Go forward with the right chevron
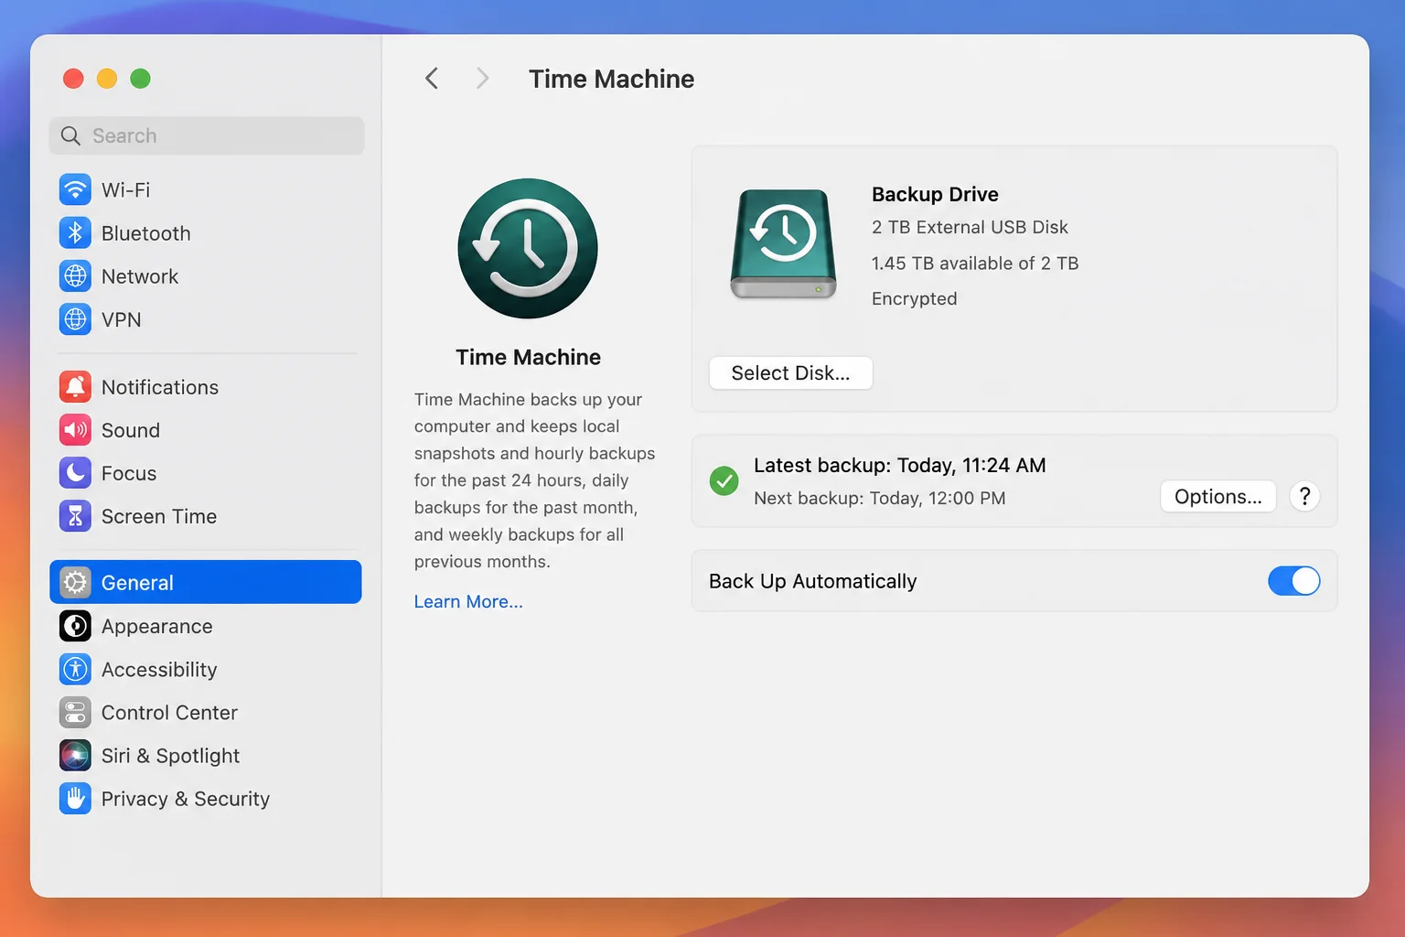Image resolution: width=1405 pixels, height=937 pixels. click(x=482, y=79)
